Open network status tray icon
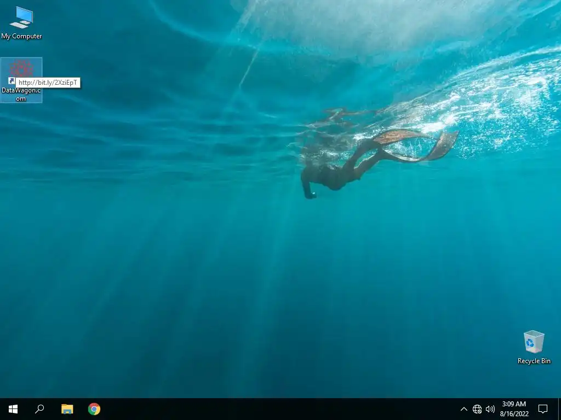 (x=477, y=409)
